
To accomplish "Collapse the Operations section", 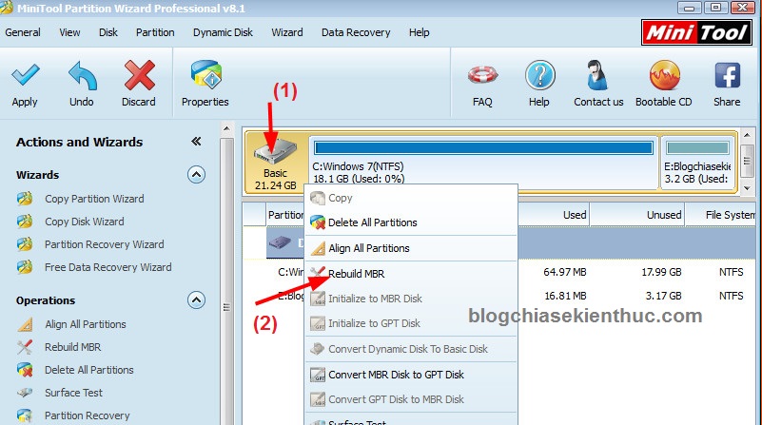I will click(196, 300).
